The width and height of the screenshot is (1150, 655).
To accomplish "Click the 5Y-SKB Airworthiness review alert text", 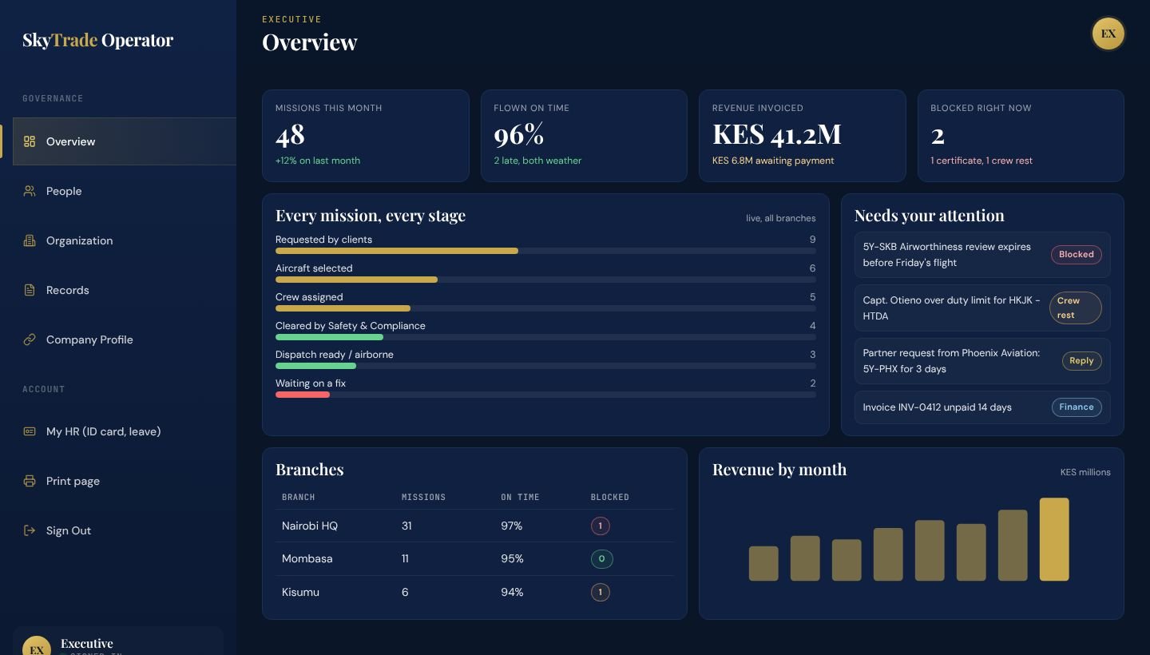I will tap(947, 255).
